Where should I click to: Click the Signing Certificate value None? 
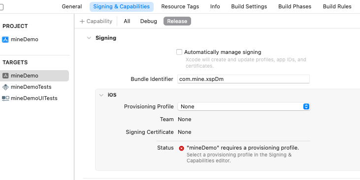(x=185, y=132)
